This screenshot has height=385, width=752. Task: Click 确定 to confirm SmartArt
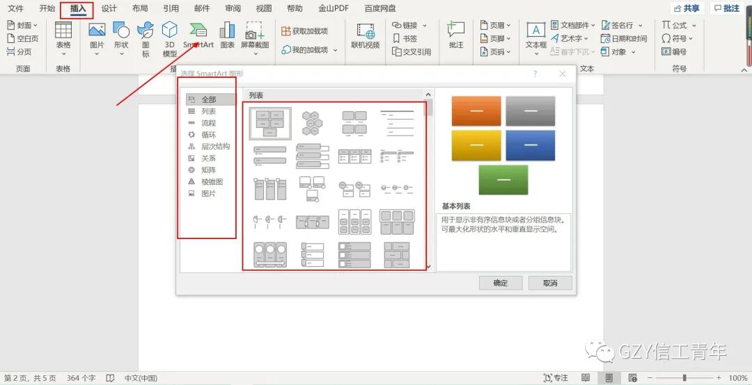click(x=501, y=283)
